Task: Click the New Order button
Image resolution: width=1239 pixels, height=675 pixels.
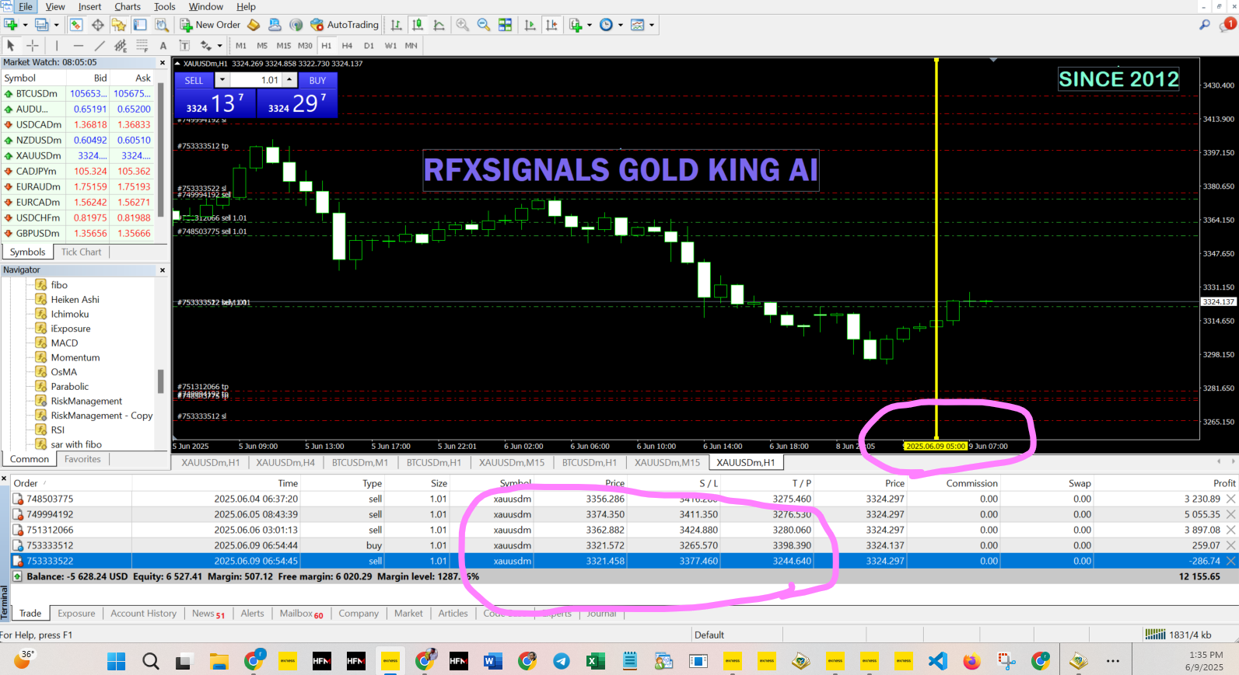Action: [x=210, y=25]
